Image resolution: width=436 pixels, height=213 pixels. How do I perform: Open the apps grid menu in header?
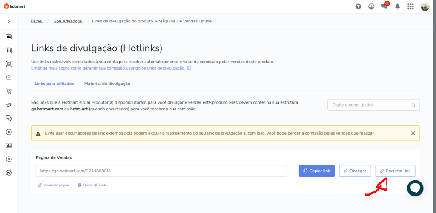pos(410,6)
